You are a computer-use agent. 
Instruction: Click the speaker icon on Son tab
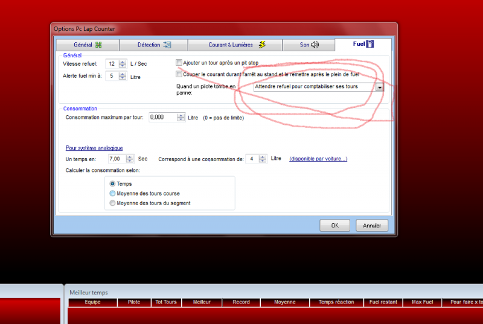[315, 45]
